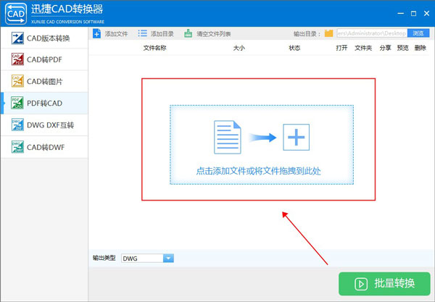Go to DWG DXF互转 mode
Image resolution: width=435 pixels, height=302 pixels.
(44, 125)
